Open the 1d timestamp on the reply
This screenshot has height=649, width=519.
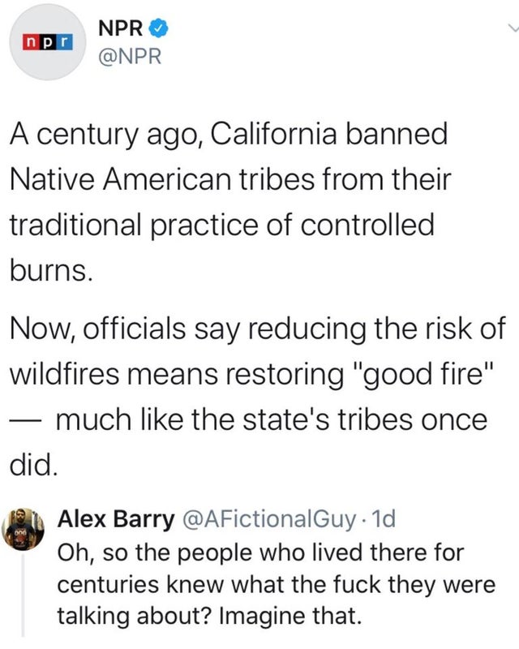click(384, 518)
